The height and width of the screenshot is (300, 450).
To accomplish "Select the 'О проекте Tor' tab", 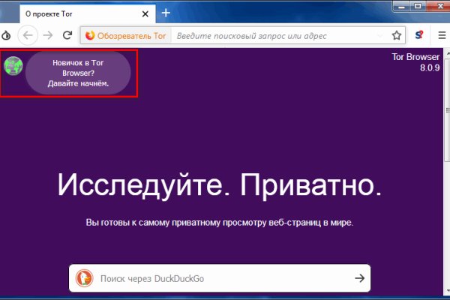I will click(x=75, y=13).
